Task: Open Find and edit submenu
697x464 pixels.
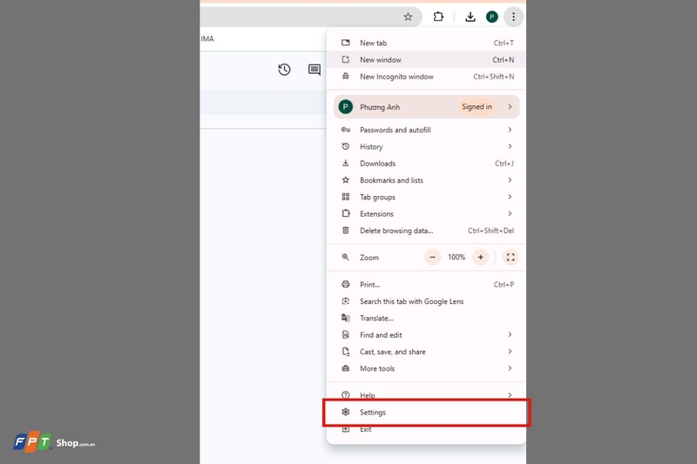Action: click(426, 335)
